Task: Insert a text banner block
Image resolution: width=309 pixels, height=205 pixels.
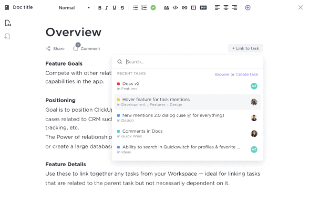Action: 193,8
